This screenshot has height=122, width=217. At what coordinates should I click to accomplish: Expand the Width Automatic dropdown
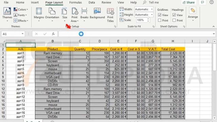(x=152, y=9)
